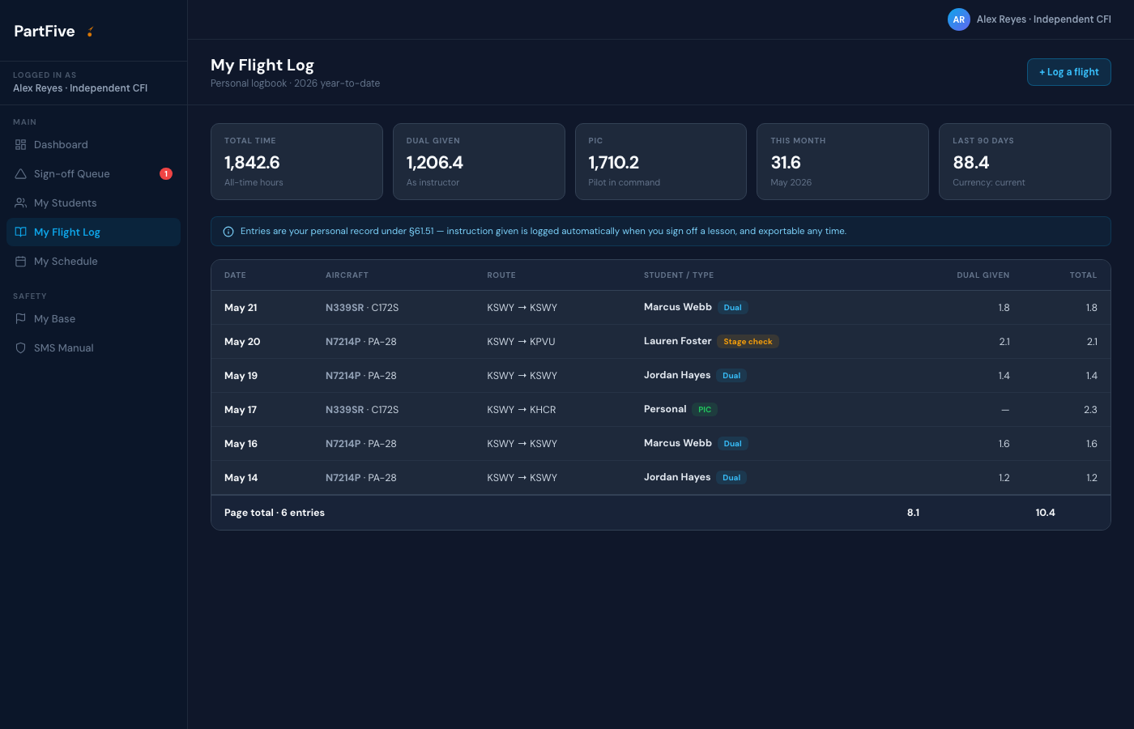Click N339SR · C172S on May 21

[362, 308]
